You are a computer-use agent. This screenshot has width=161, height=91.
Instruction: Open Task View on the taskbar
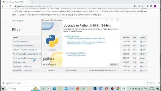point(43,89)
